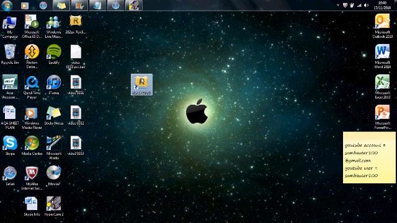Select the highlighted RocketDock shortcut

tap(141, 84)
